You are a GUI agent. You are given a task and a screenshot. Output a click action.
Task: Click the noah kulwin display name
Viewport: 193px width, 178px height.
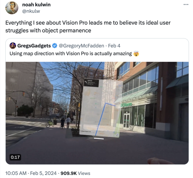pyautogui.click(x=36, y=5)
